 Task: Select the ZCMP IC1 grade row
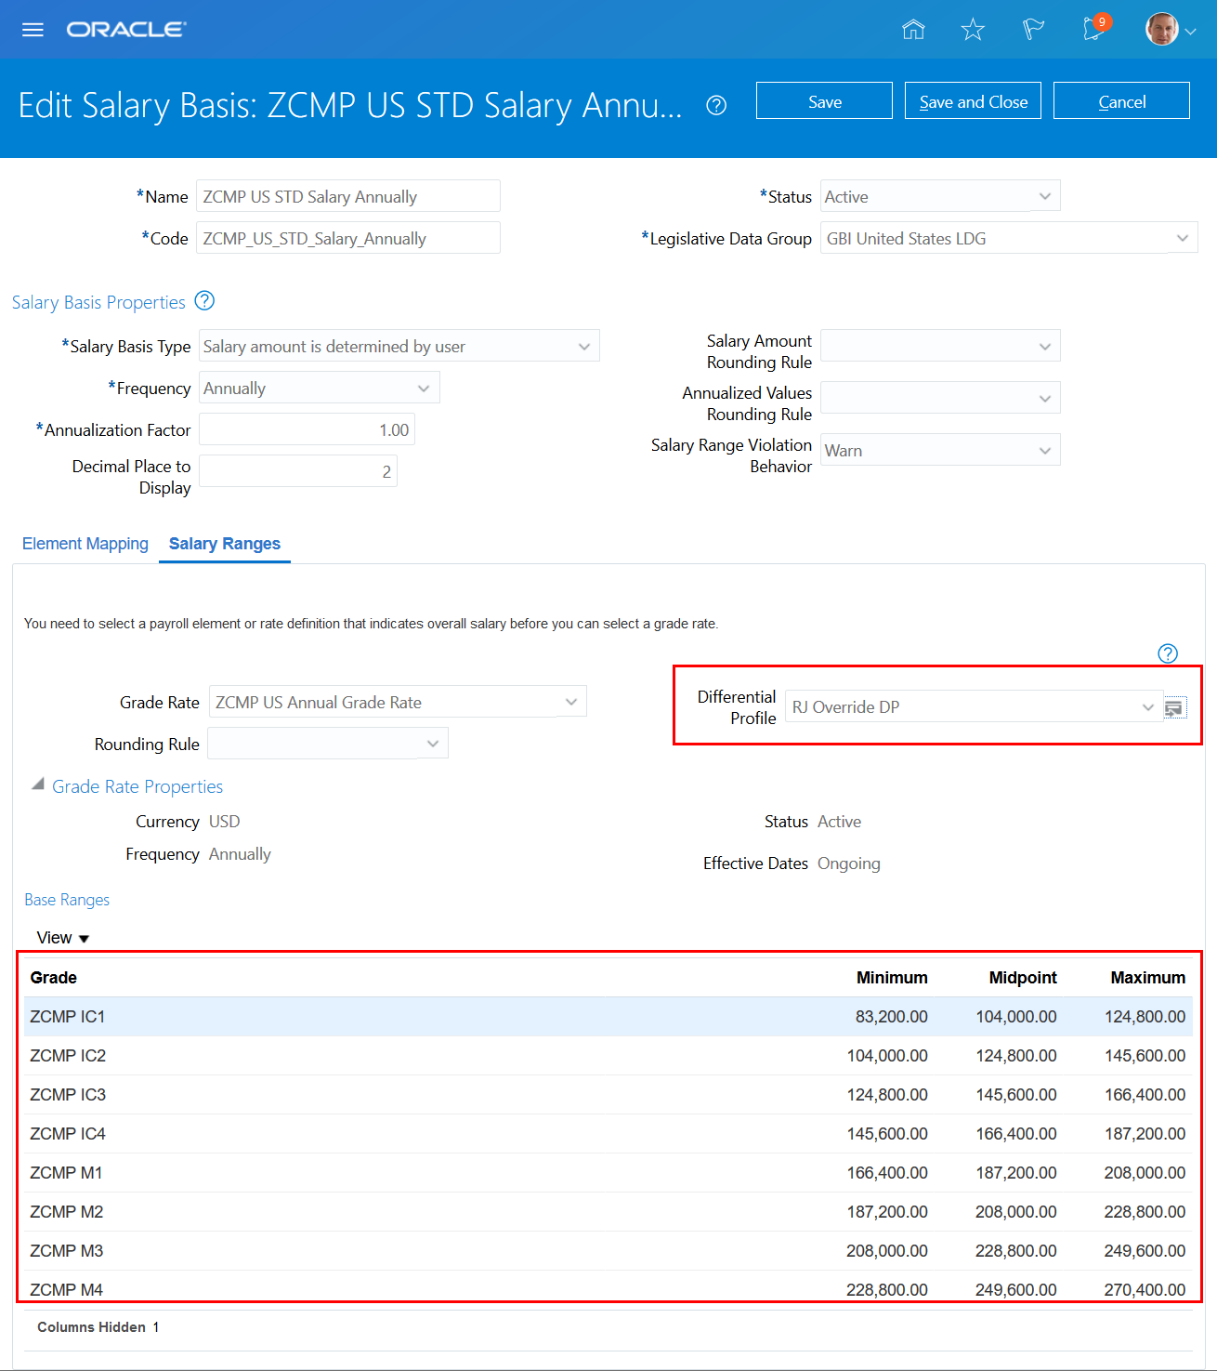point(608,1017)
